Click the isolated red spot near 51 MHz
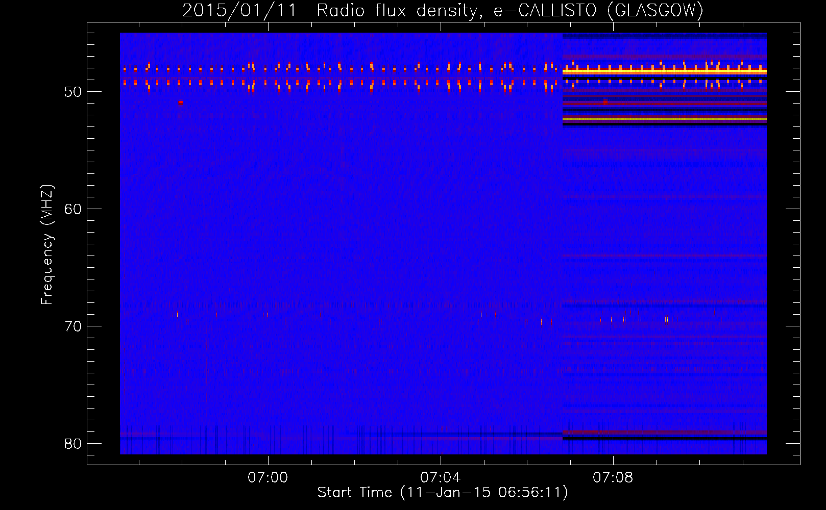The height and width of the screenshot is (510, 826). coord(181,103)
